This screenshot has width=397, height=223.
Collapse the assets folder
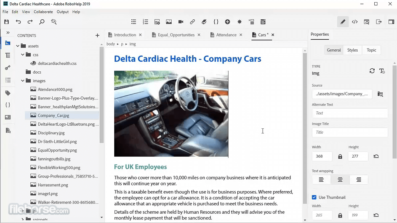click(18, 46)
